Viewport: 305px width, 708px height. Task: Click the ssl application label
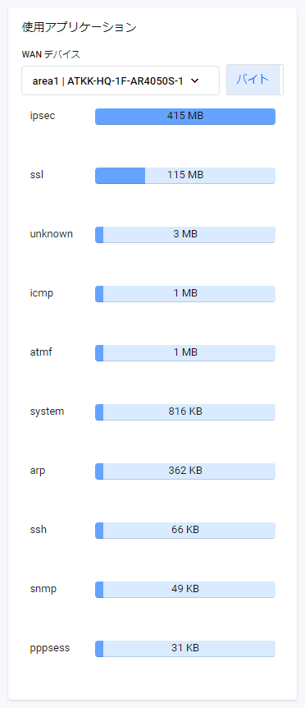pyautogui.click(x=37, y=175)
